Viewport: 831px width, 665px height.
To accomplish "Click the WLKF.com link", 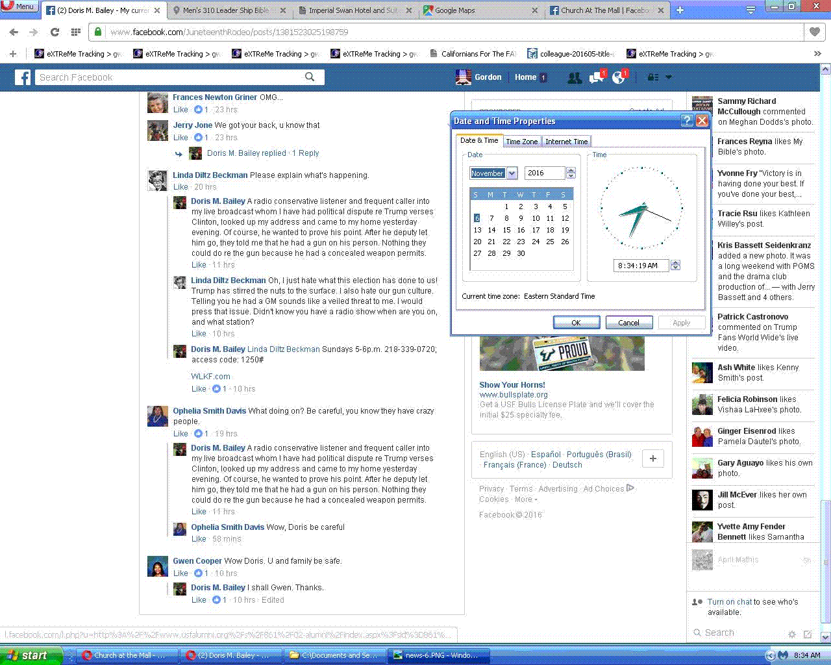I will click(210, 377).
